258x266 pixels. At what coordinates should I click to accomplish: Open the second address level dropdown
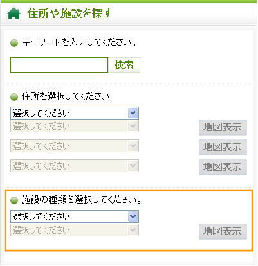point(75,126)
